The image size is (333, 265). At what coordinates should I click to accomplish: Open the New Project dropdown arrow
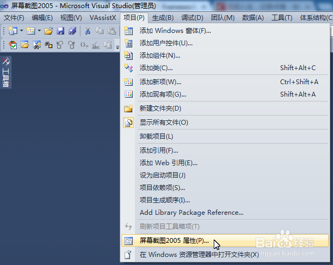22,31
